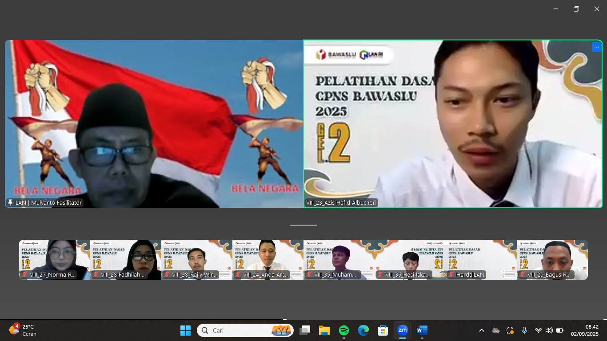The width and height of the screenshot is (607, 341).
Task: Open the weather widget showing 25°C Cerah
Action: point(23,330)
